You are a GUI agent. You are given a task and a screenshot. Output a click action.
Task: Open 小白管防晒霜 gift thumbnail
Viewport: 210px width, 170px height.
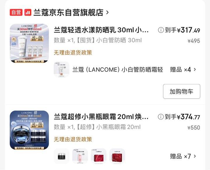coord(62,69)
